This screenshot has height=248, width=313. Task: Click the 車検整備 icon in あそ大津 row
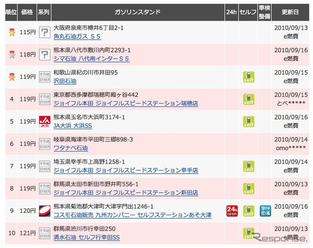[266, 211]
